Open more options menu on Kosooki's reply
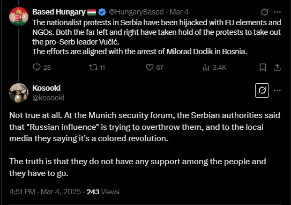The image size is (291, 205). 277,90
